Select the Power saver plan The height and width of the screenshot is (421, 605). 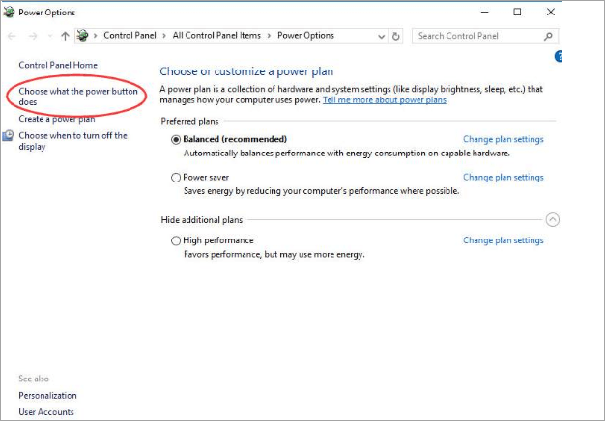click(x=176, y=178)
